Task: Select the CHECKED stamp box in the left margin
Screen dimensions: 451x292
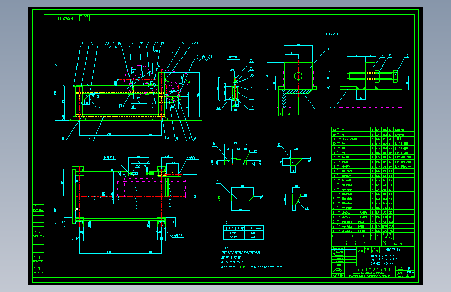Action: point(38,271)
